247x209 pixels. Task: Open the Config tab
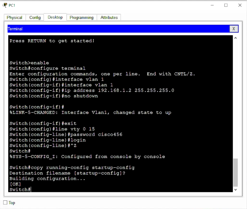35,18
